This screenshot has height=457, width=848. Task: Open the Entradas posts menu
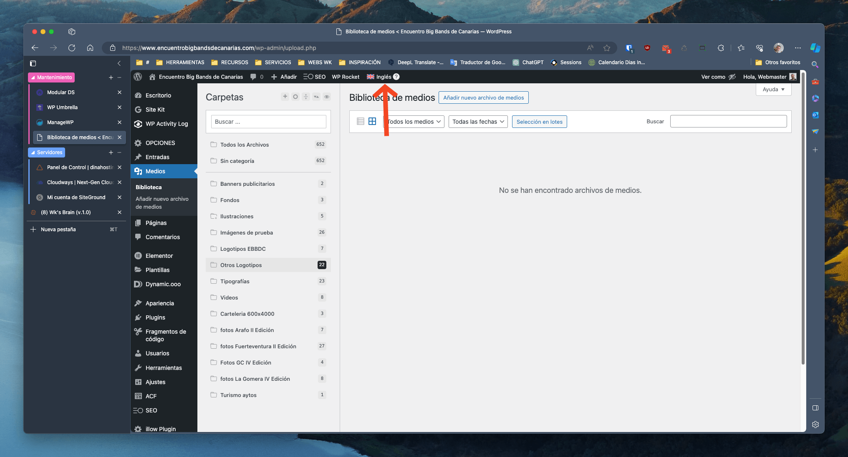click(164, 157)
